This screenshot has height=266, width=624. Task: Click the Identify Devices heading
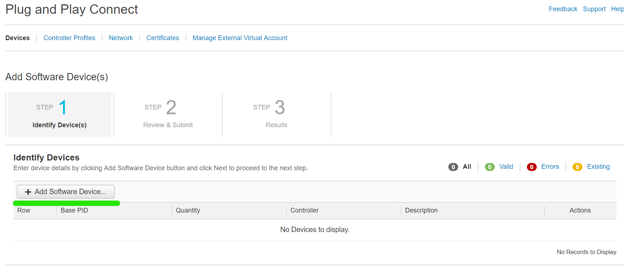(x=46, y=158)
